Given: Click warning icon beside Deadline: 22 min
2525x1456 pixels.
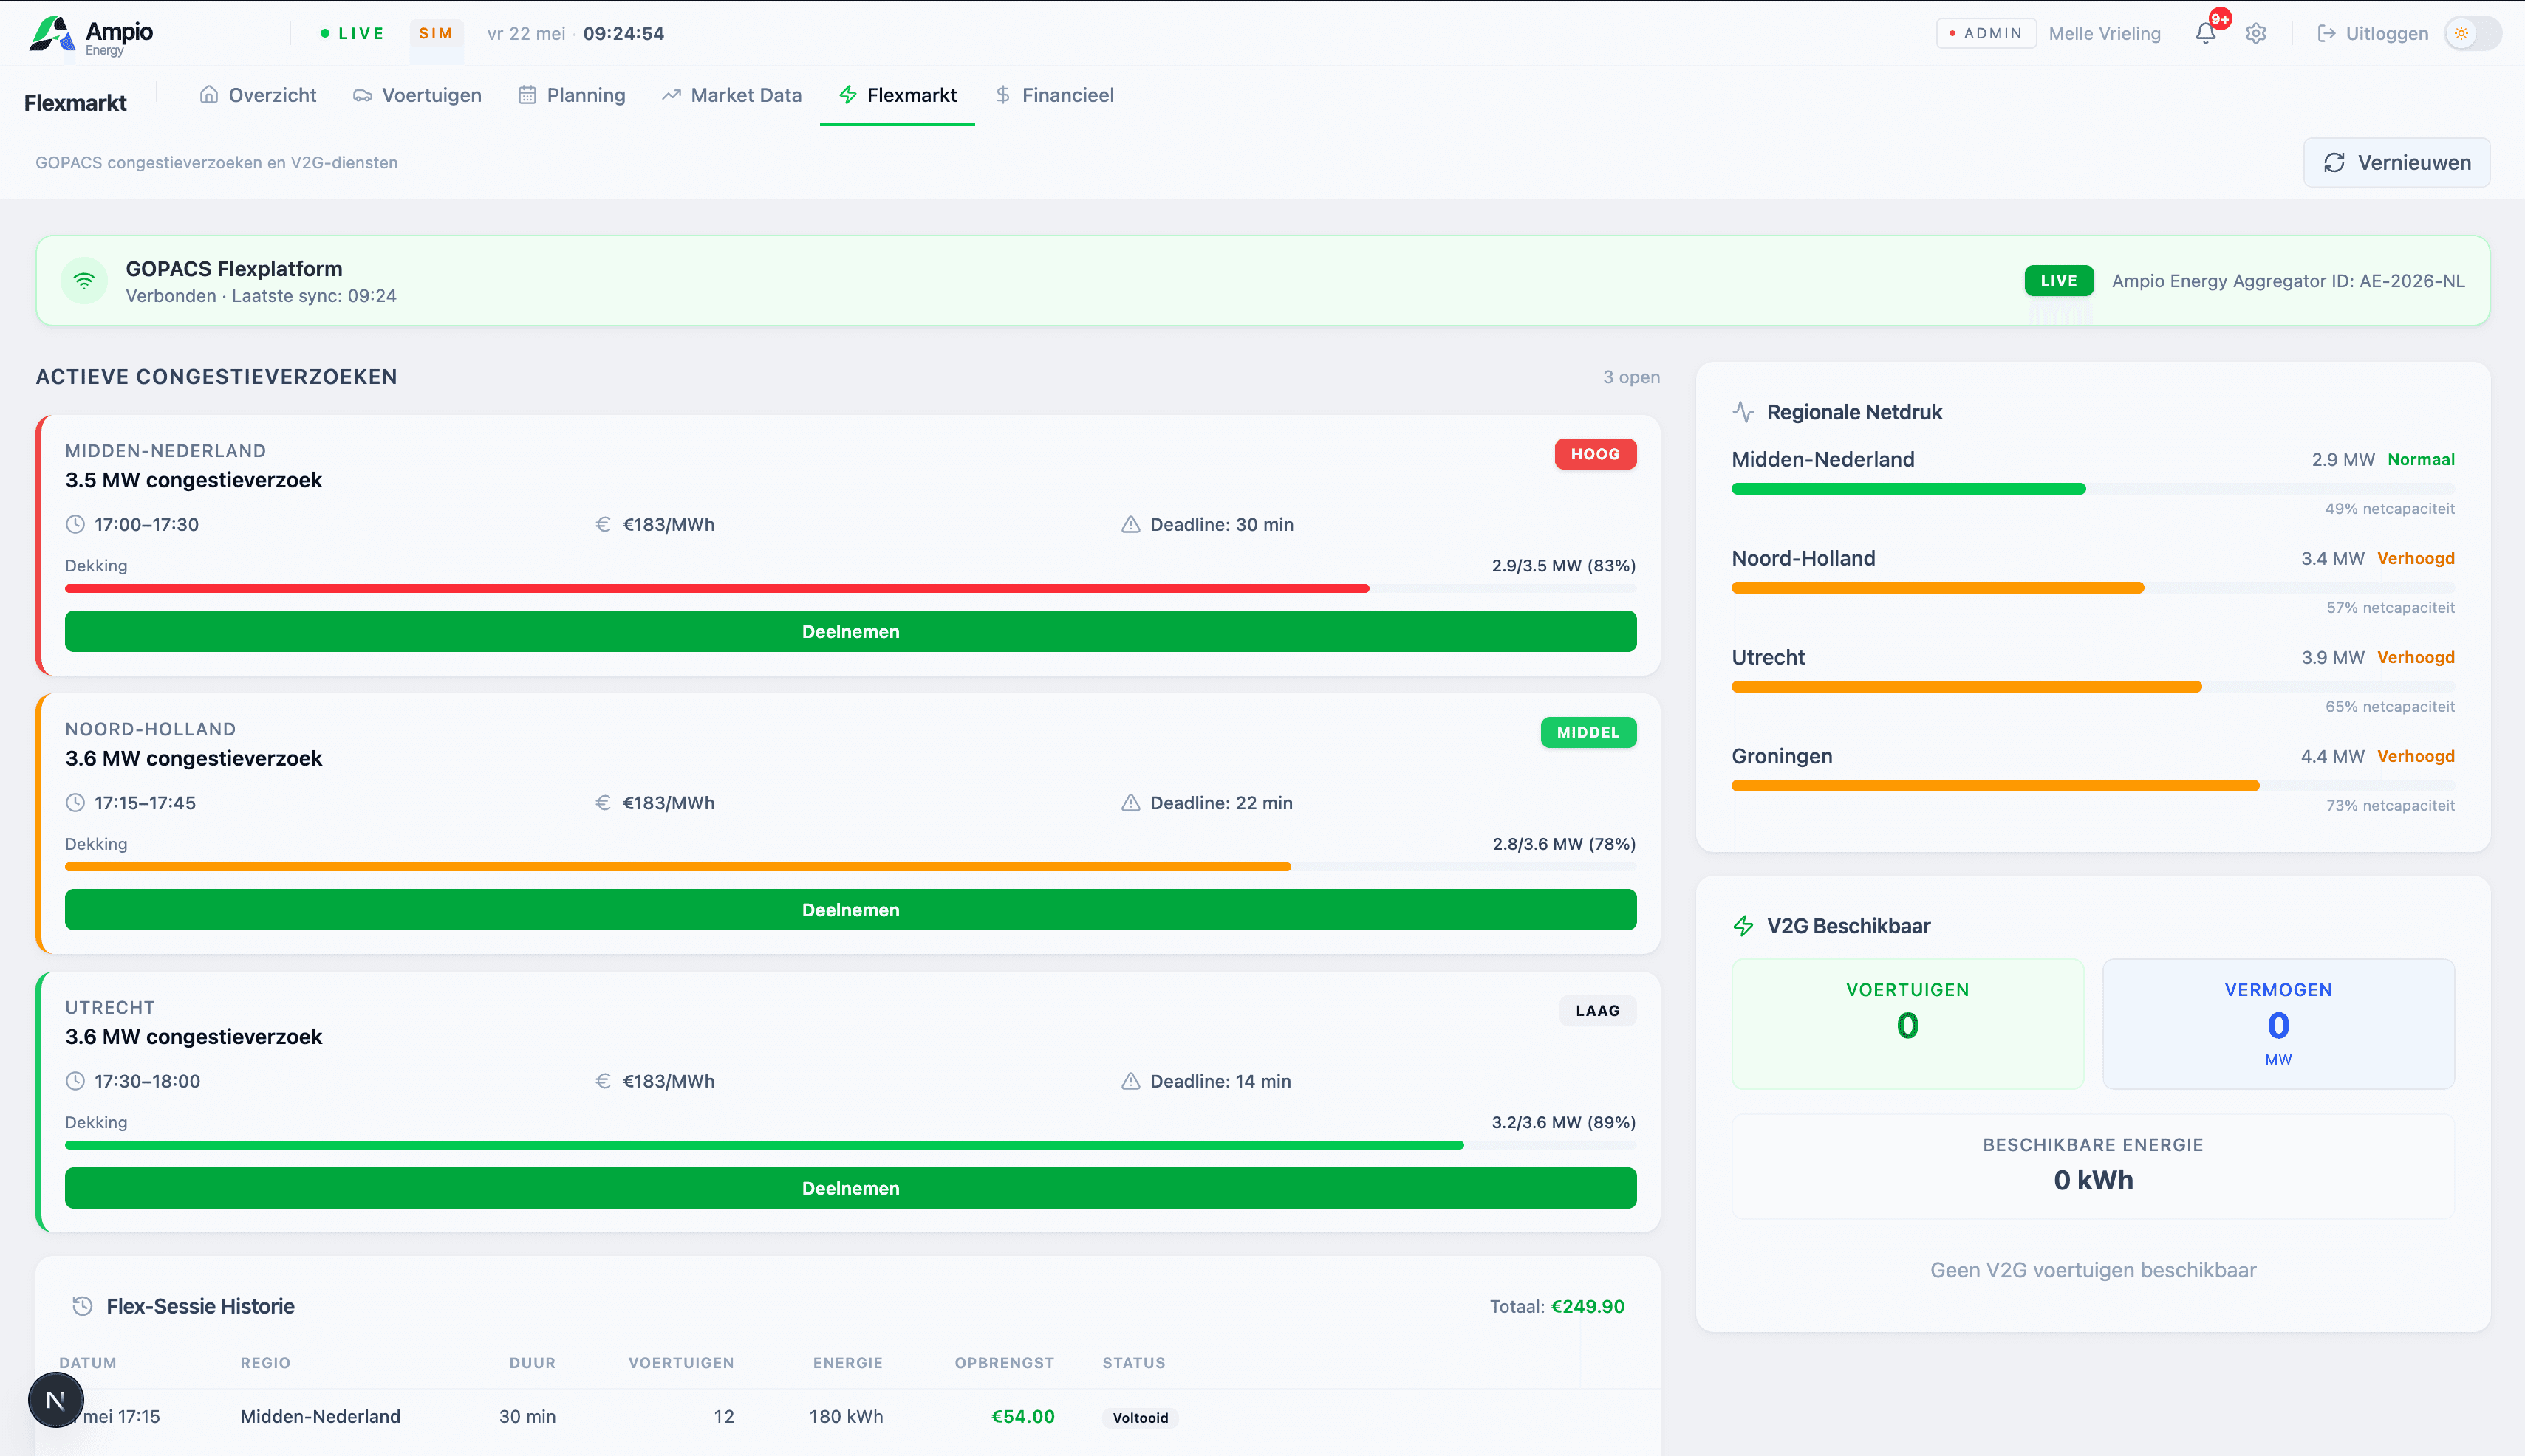Looking at the screenshot, I should [x=1130, y=802].
